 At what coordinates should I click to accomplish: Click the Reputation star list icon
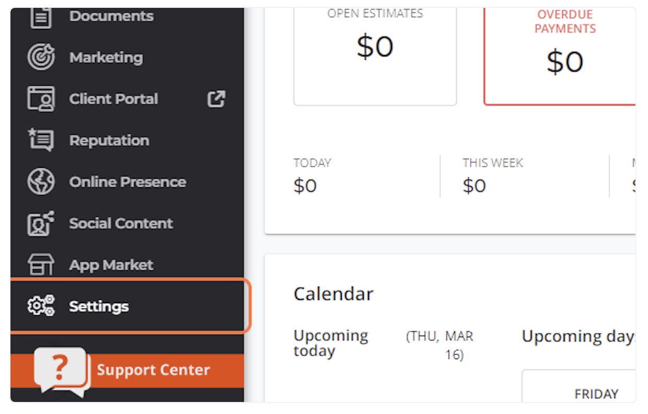coord(41,140)
